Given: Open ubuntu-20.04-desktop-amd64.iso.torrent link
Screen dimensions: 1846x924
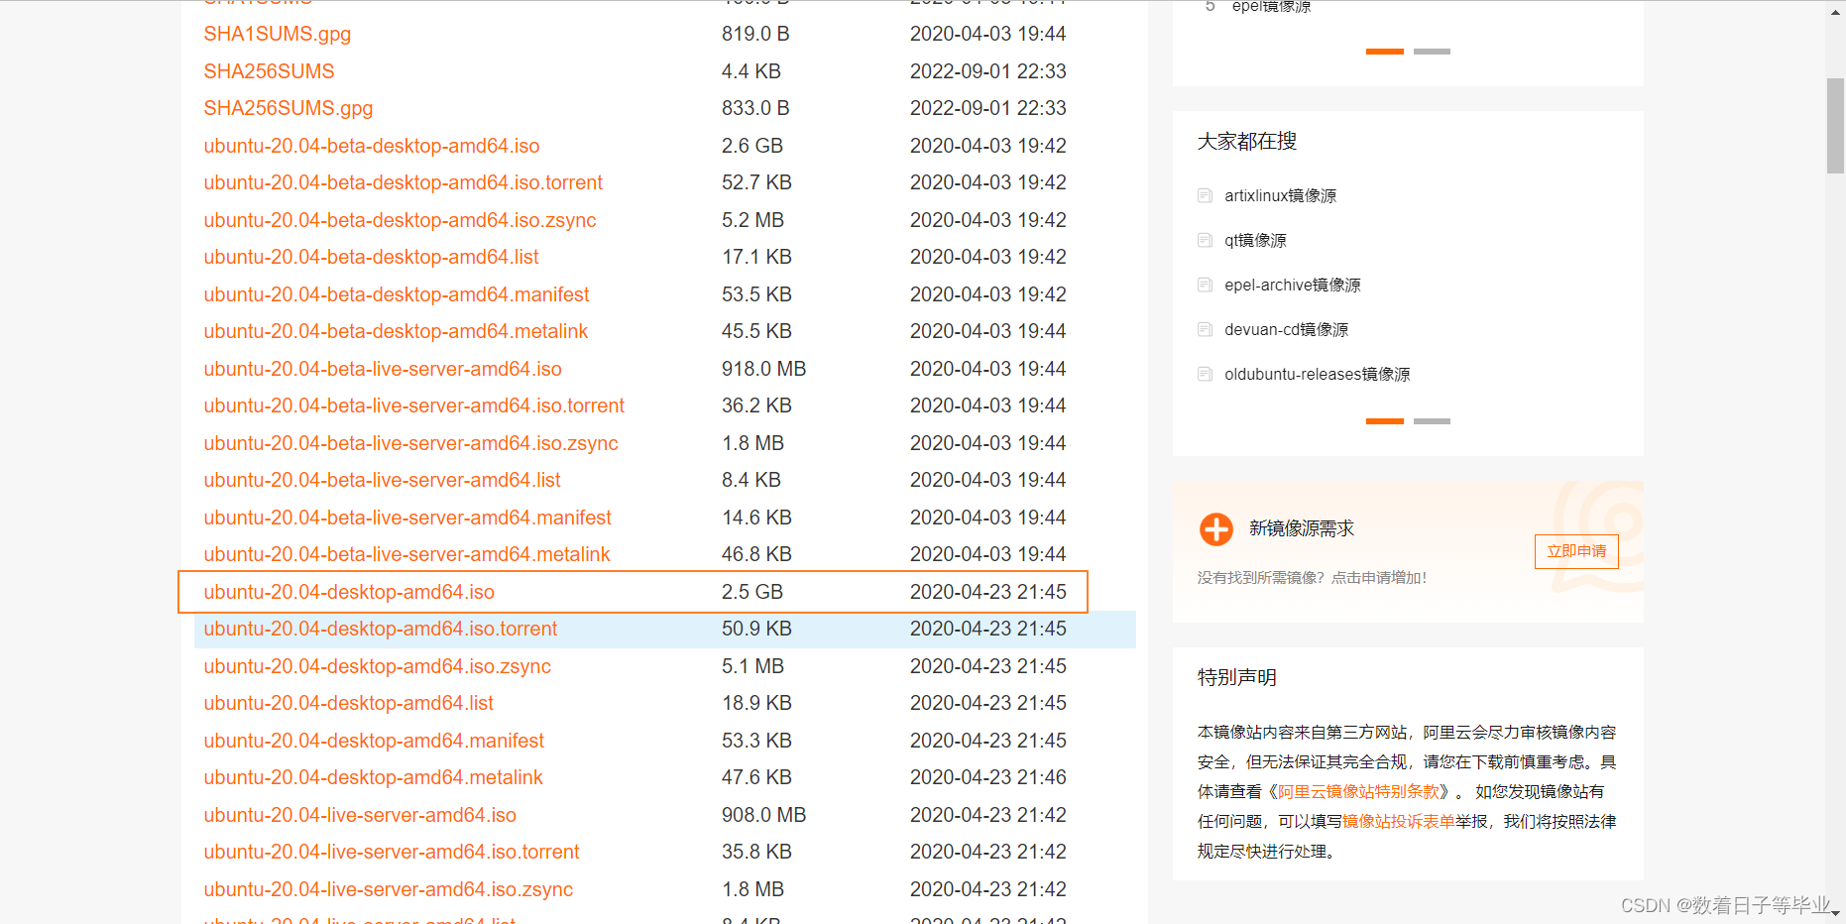Looking at the screenshot, I should 381,629.
